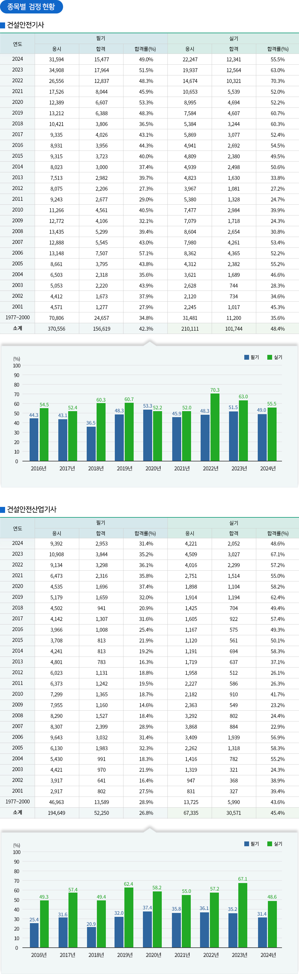Click 실기 group header in 건설안전기사 table
This screenshot has width=299, height=974.
[234, 39]
